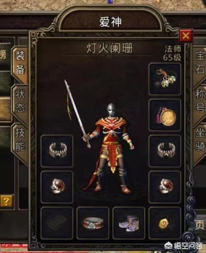Click the right bracelet equipment slot
206x253 pixels.
click(x=165, y=151)
